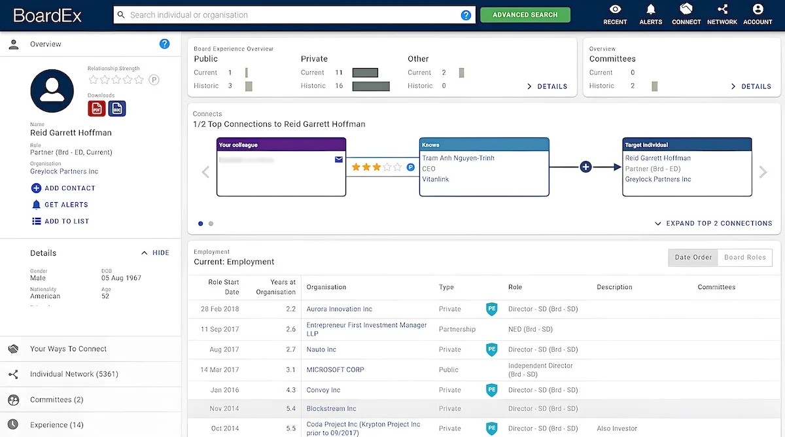Open Individual Network (5361) section
Screen dimensions: 785x437
click(90, 374)
